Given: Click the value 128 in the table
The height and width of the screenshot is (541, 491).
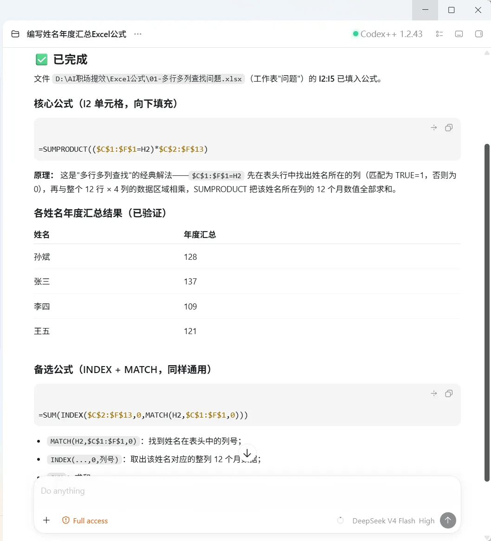Looking at the screenshot, I should [190, 257].
